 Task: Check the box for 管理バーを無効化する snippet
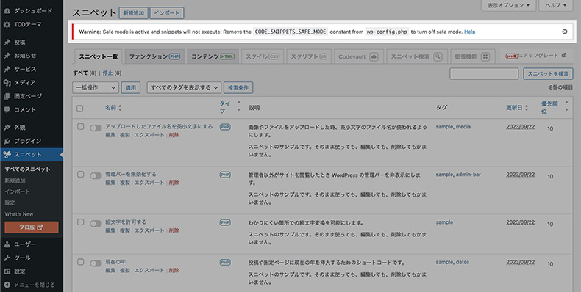[x=80, y=174]
